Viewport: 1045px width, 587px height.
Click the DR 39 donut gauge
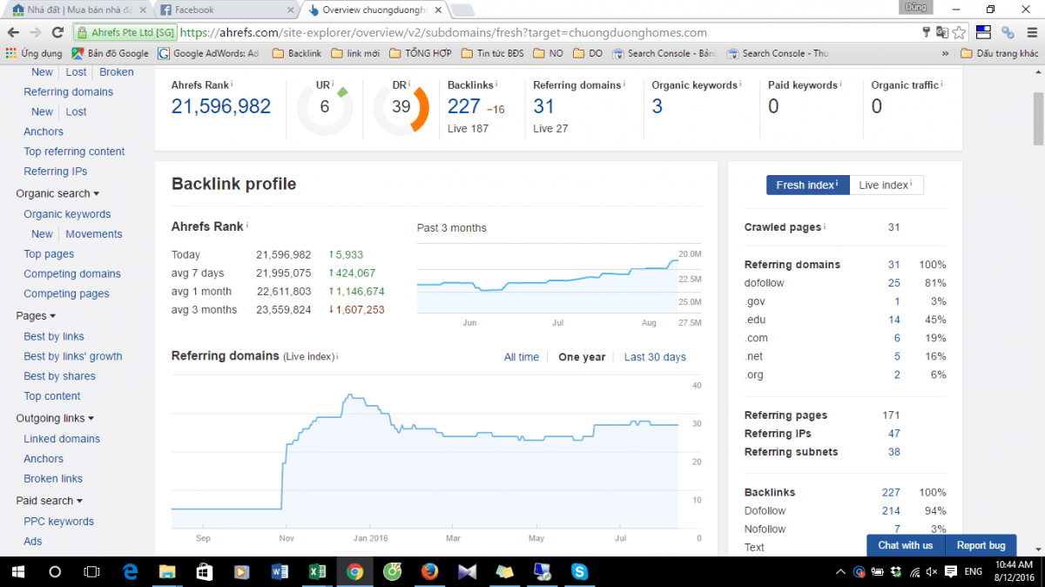coord(401,107)
